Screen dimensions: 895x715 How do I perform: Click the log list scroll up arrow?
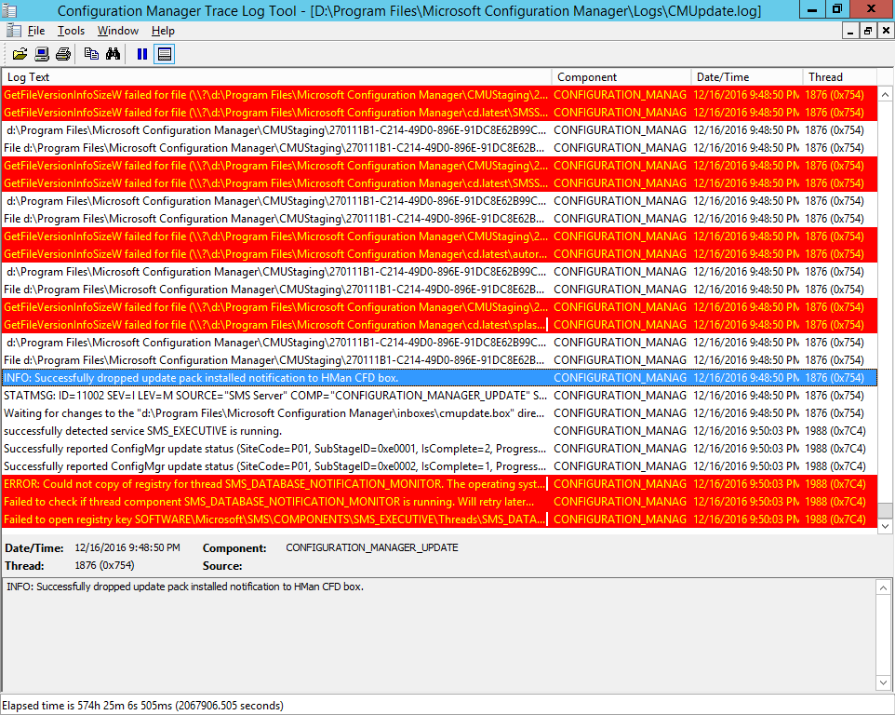(886, 95)
